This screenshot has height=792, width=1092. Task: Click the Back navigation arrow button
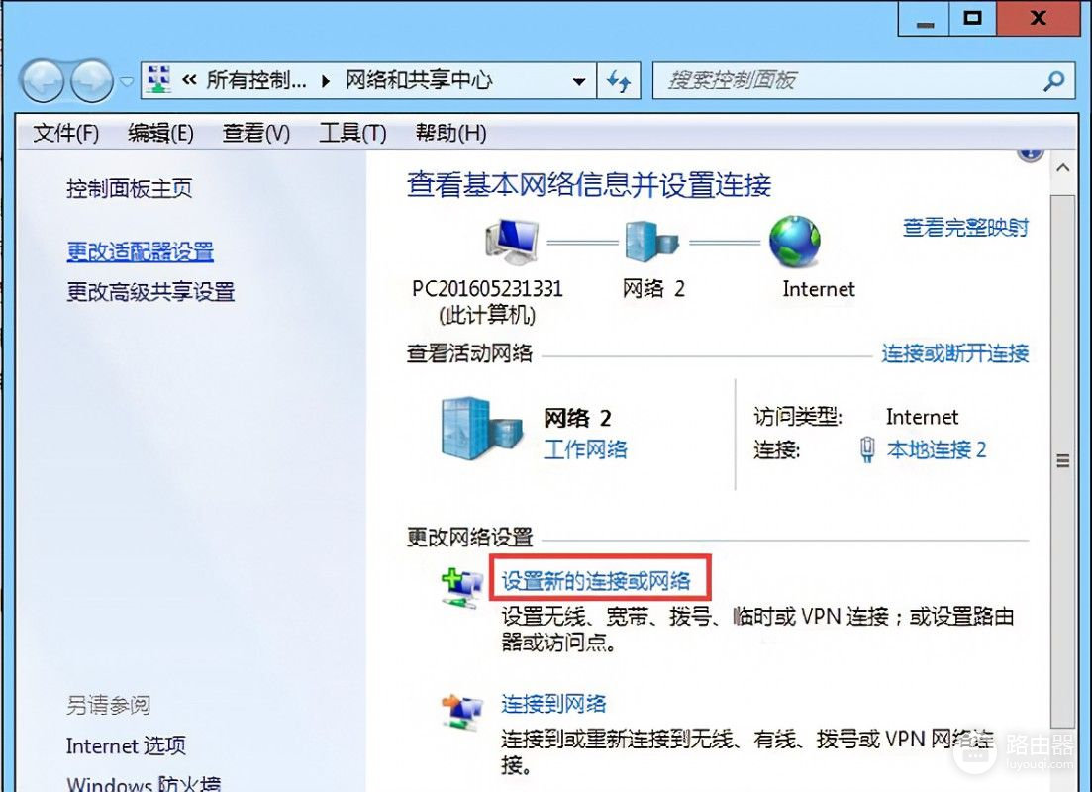pos(44,81)
